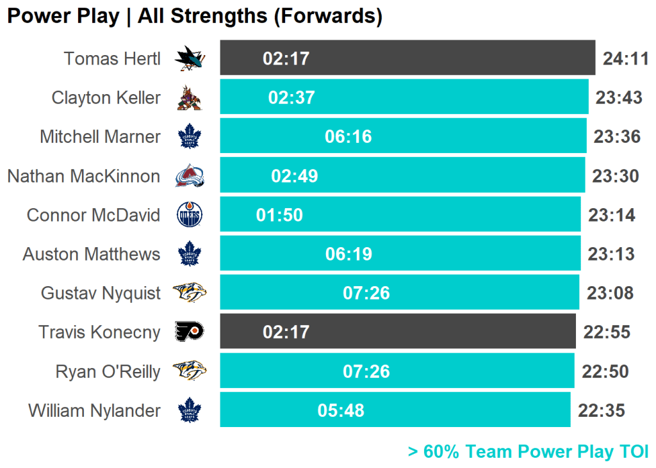Viewport: 656px width, 468px height.
Task: Click the Philadelphia Flyers logo
Action: click(x=190, y=332)
